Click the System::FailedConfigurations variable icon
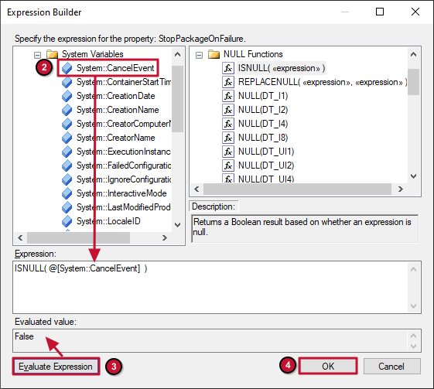The image size is (434, 389). (x=67, y=165)
